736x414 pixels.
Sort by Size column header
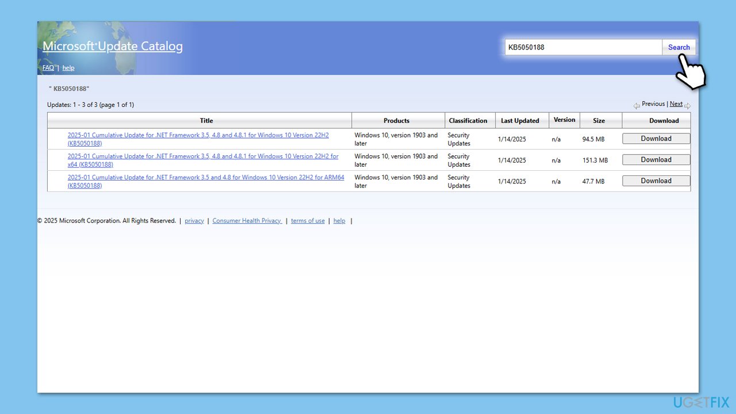click(599, 121)
